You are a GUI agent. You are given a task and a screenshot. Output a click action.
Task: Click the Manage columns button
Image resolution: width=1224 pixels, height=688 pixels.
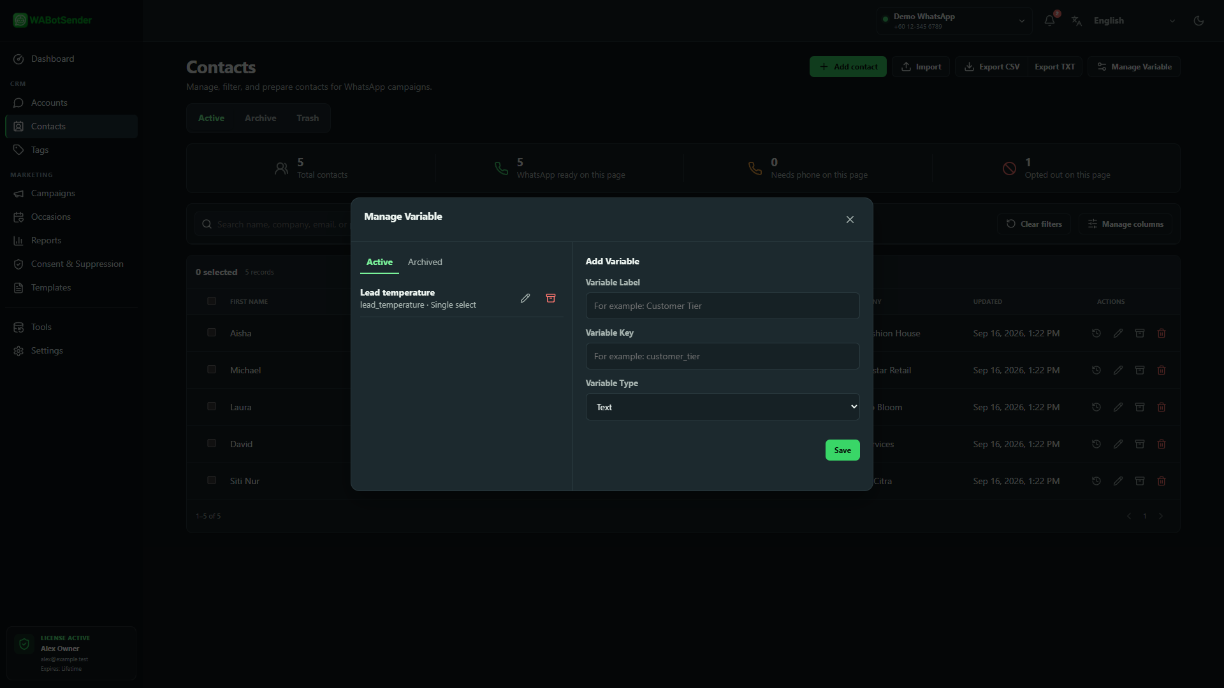(1125, 224)
